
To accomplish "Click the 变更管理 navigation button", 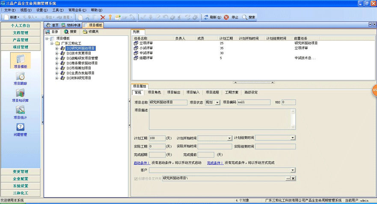I will tap(20, 172).
